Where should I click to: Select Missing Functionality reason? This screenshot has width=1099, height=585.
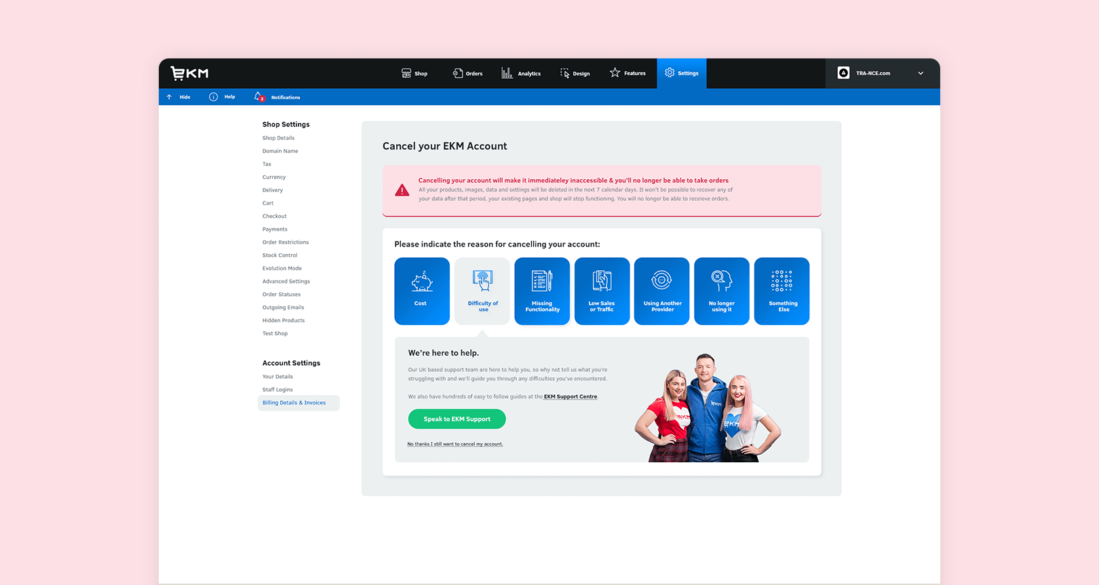pyautogui.click(x=542, y=291)
